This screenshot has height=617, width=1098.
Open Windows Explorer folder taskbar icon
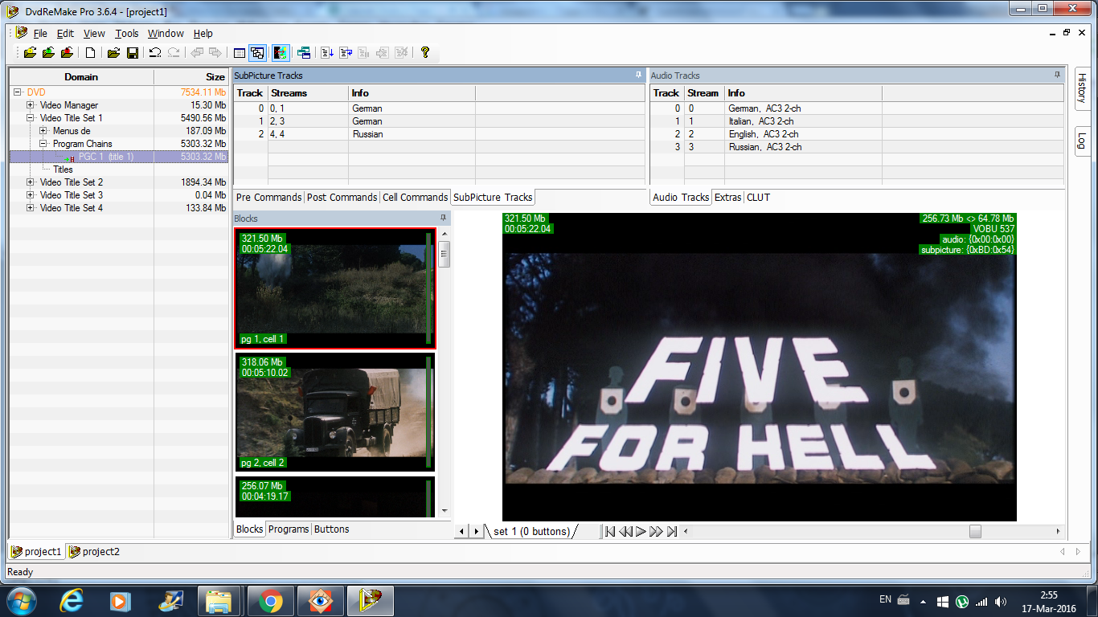(x=219, y=601)
